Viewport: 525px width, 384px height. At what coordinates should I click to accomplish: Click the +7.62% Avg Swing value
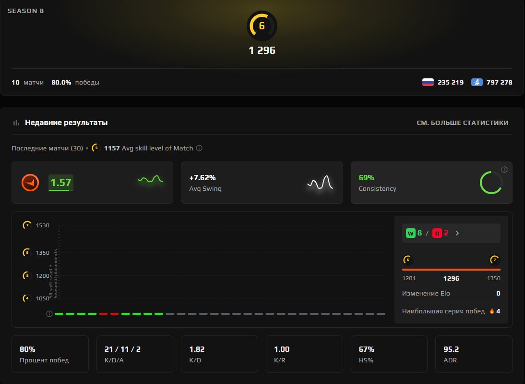point(202,178)
